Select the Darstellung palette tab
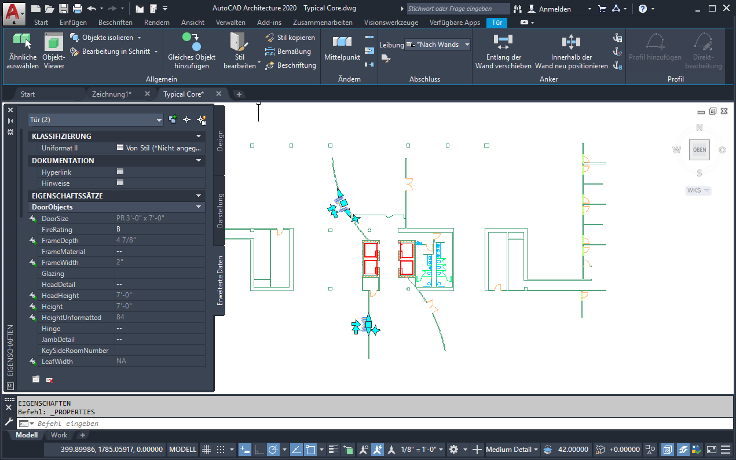The width and height of the screenshot is (736, 460). coord(220,211)
